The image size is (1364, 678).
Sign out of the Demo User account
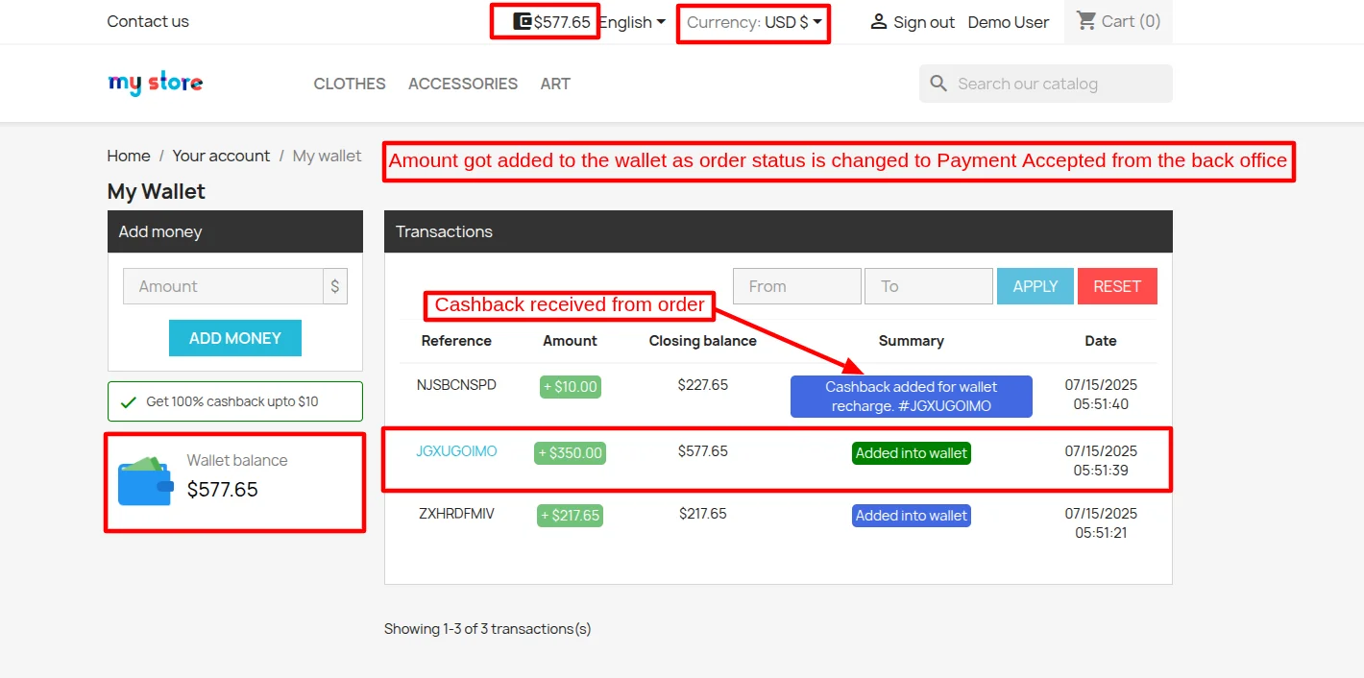[x=922, y=21]
